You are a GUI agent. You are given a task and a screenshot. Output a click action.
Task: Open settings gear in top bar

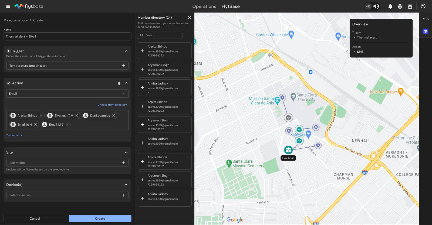(x=400, y=6)
